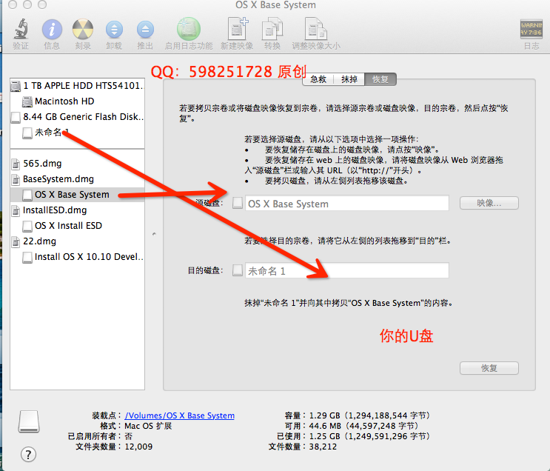Select 565.dmg in the sidebar
The width and height of the screenshot is (550, 471).
(x=77, y=163)
